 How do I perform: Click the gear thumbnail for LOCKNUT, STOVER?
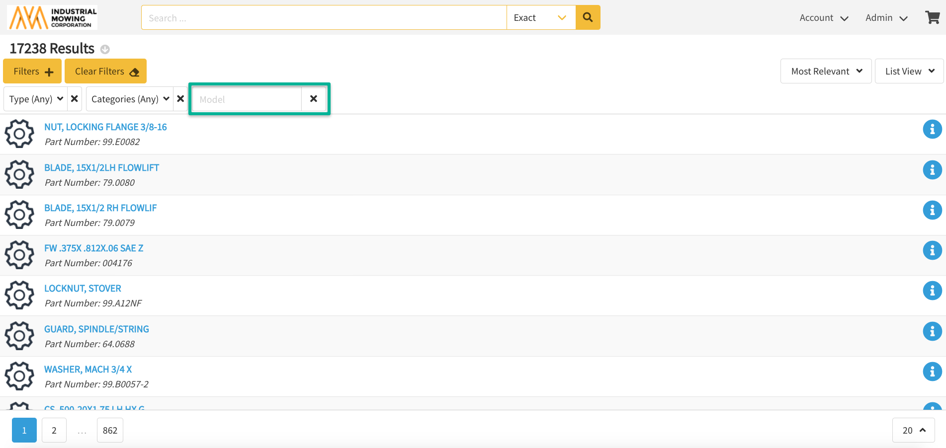coord(19,295)
